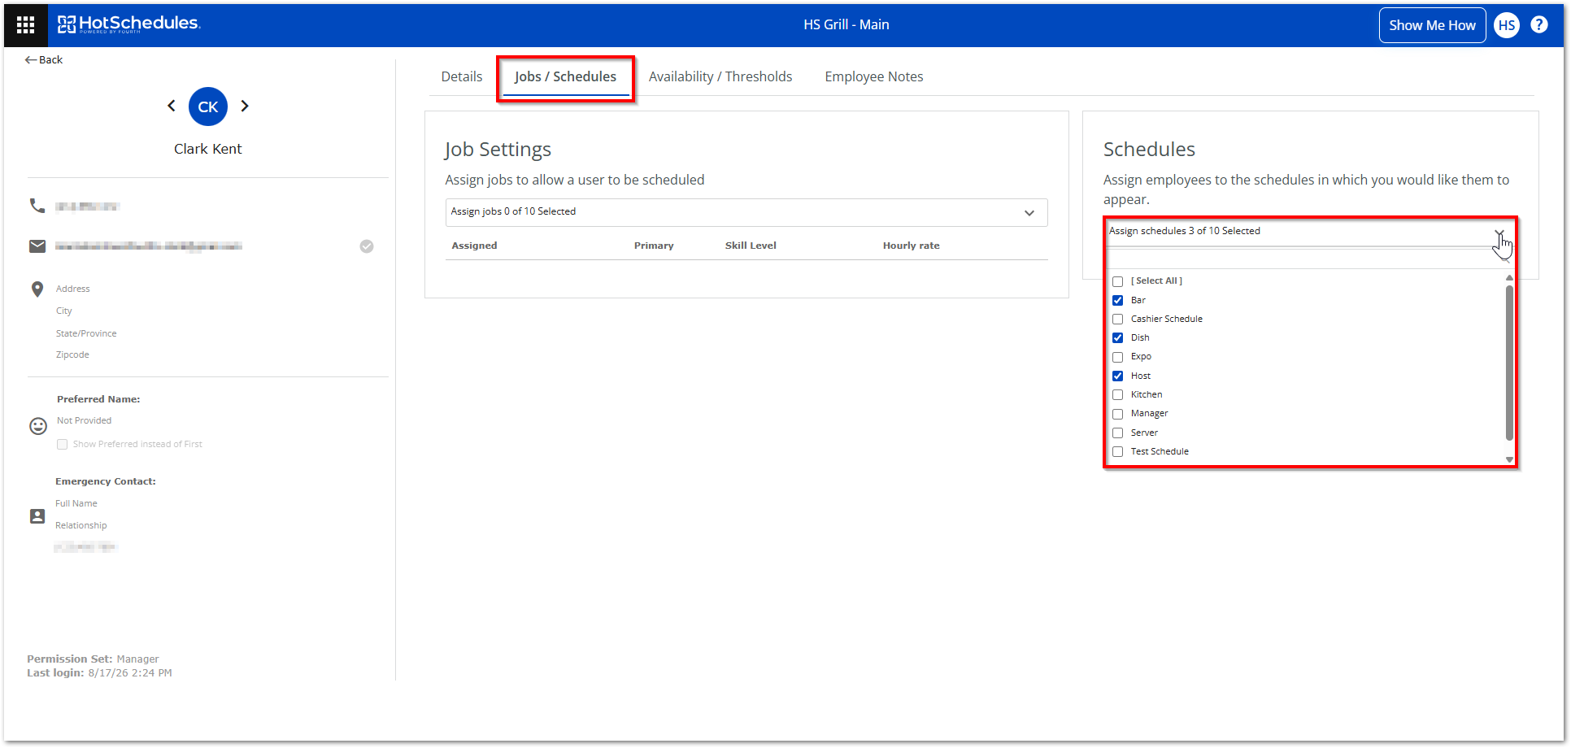Check the Test Schedule checkbox

1118,452
